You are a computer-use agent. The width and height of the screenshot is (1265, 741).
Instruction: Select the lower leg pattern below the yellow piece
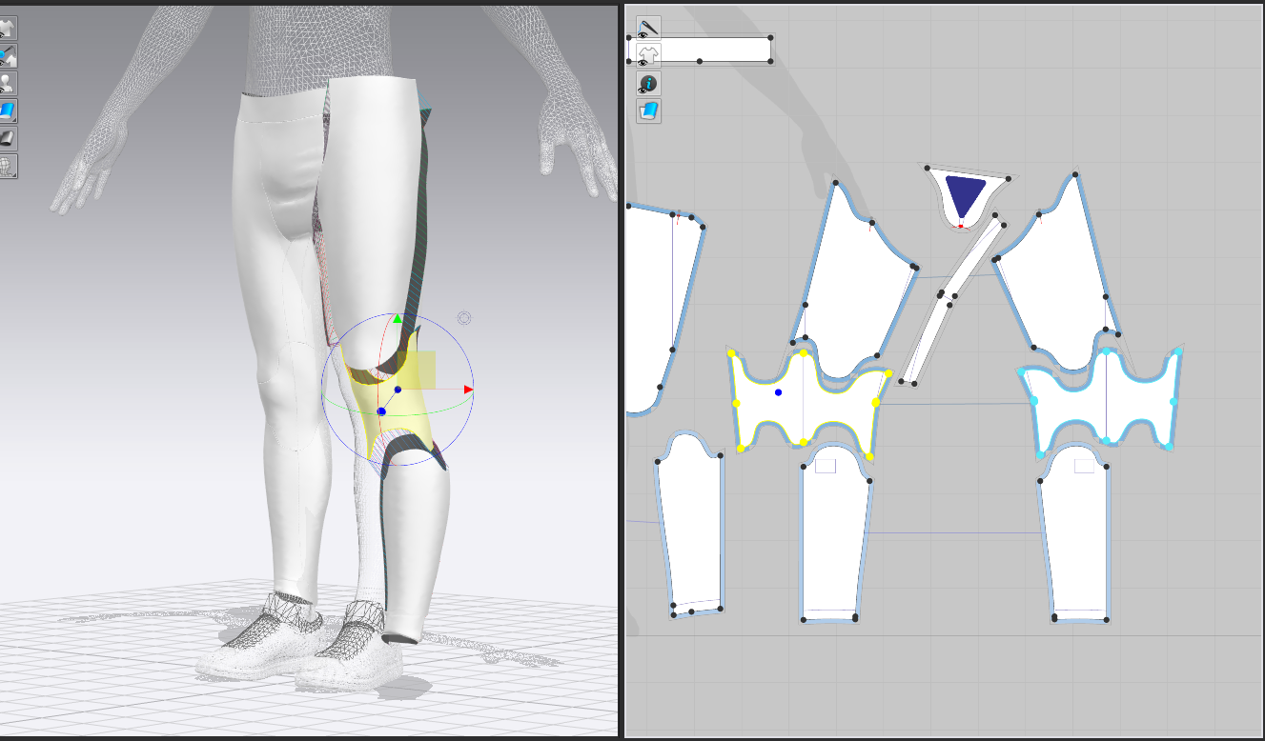[836, 543]
